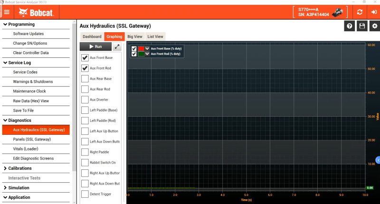Open the hamburger menu icon

tap(7, 12)
